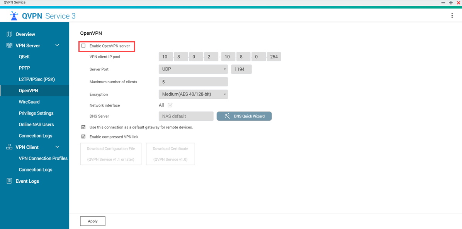This screenshot has height=229, width=462.
Task: Click the DNS Server NAS default field
Action: [186, 116]
